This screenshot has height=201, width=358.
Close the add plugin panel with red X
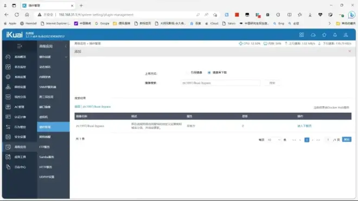click(x=349, y=51)
